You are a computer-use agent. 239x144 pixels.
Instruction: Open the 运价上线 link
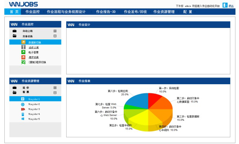click(34, 48)
